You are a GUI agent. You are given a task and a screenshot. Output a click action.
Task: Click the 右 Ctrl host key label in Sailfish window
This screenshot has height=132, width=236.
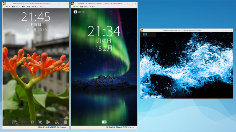[x=132, y=127]
